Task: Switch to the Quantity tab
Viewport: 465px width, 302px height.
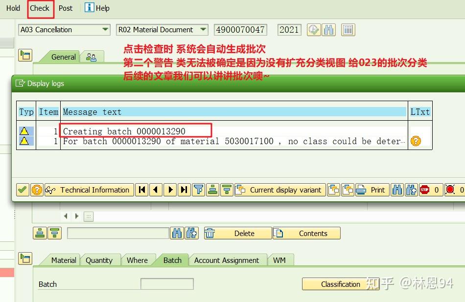Action: 100,260
